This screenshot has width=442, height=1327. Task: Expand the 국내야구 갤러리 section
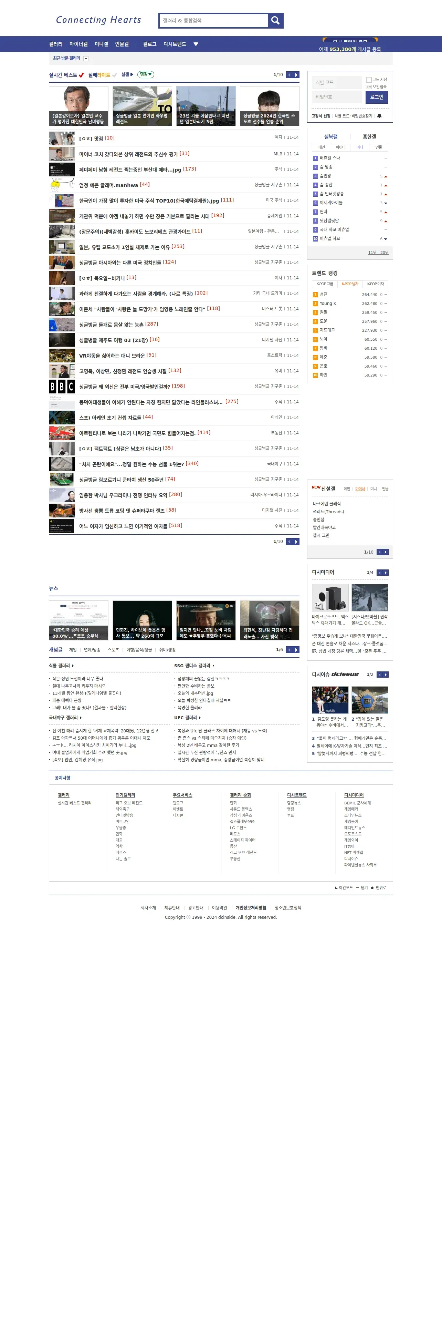[65, 718]
